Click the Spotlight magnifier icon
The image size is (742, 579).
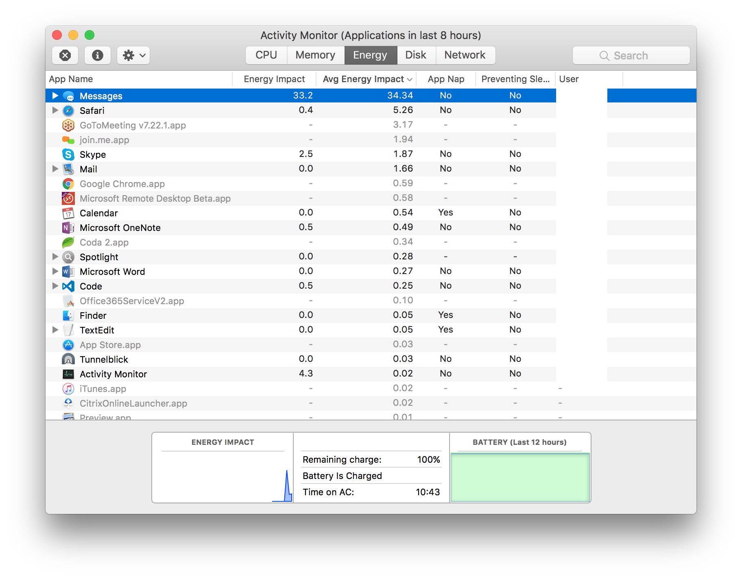point(68,257)
